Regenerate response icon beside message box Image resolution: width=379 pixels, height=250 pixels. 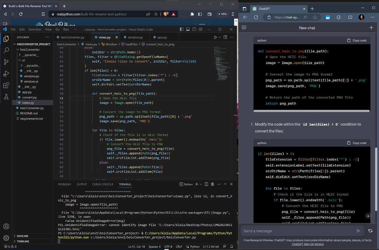coord(370,231)
